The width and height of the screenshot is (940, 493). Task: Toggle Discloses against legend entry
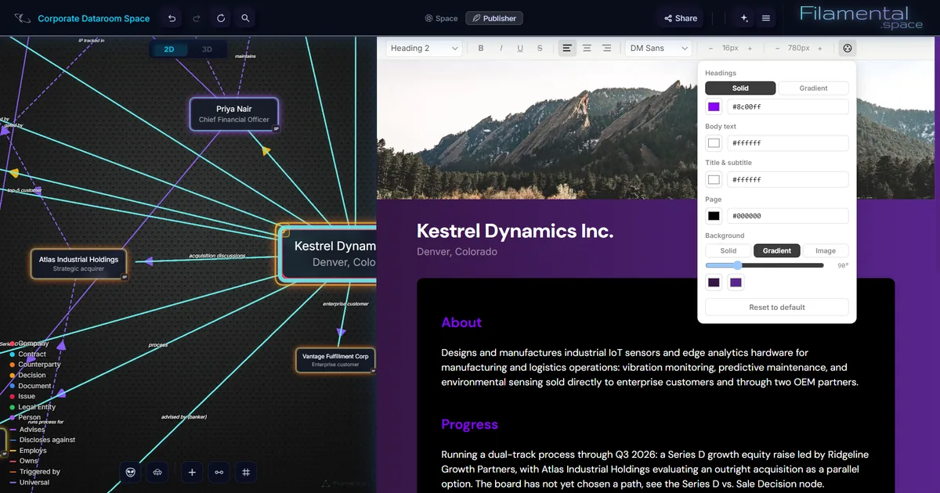pyautogui.click(x=42, y=440)
